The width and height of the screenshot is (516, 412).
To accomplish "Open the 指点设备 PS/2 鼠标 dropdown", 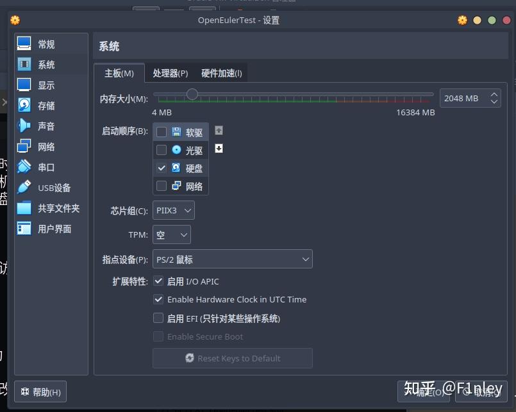I will (x=232, y=259).
